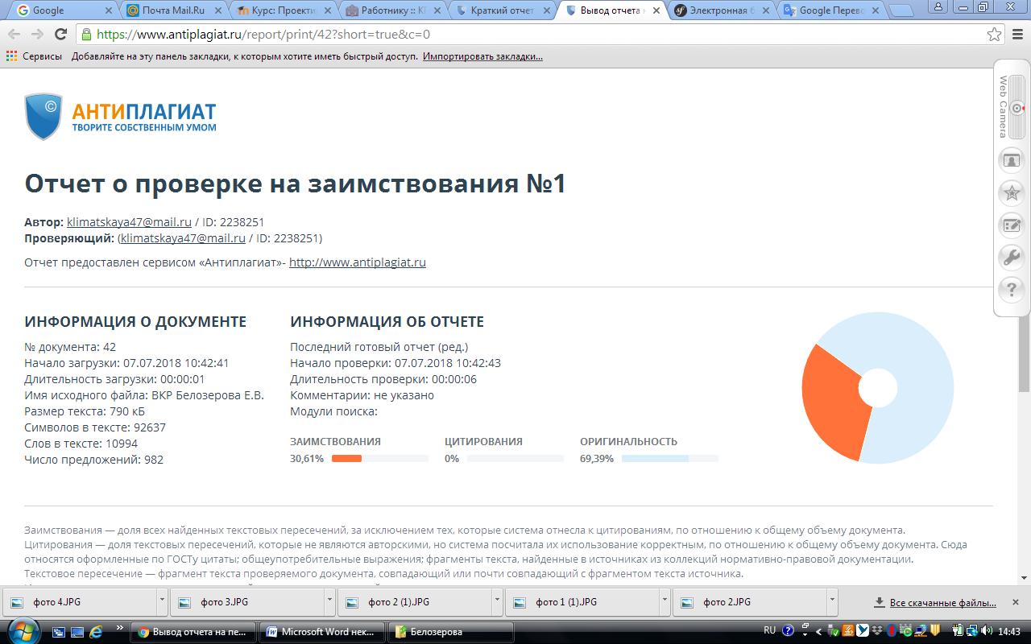Open options arrow for фото 2.JPG download
The width and height of the screenshot is (1031, 644).
point(832,601)
